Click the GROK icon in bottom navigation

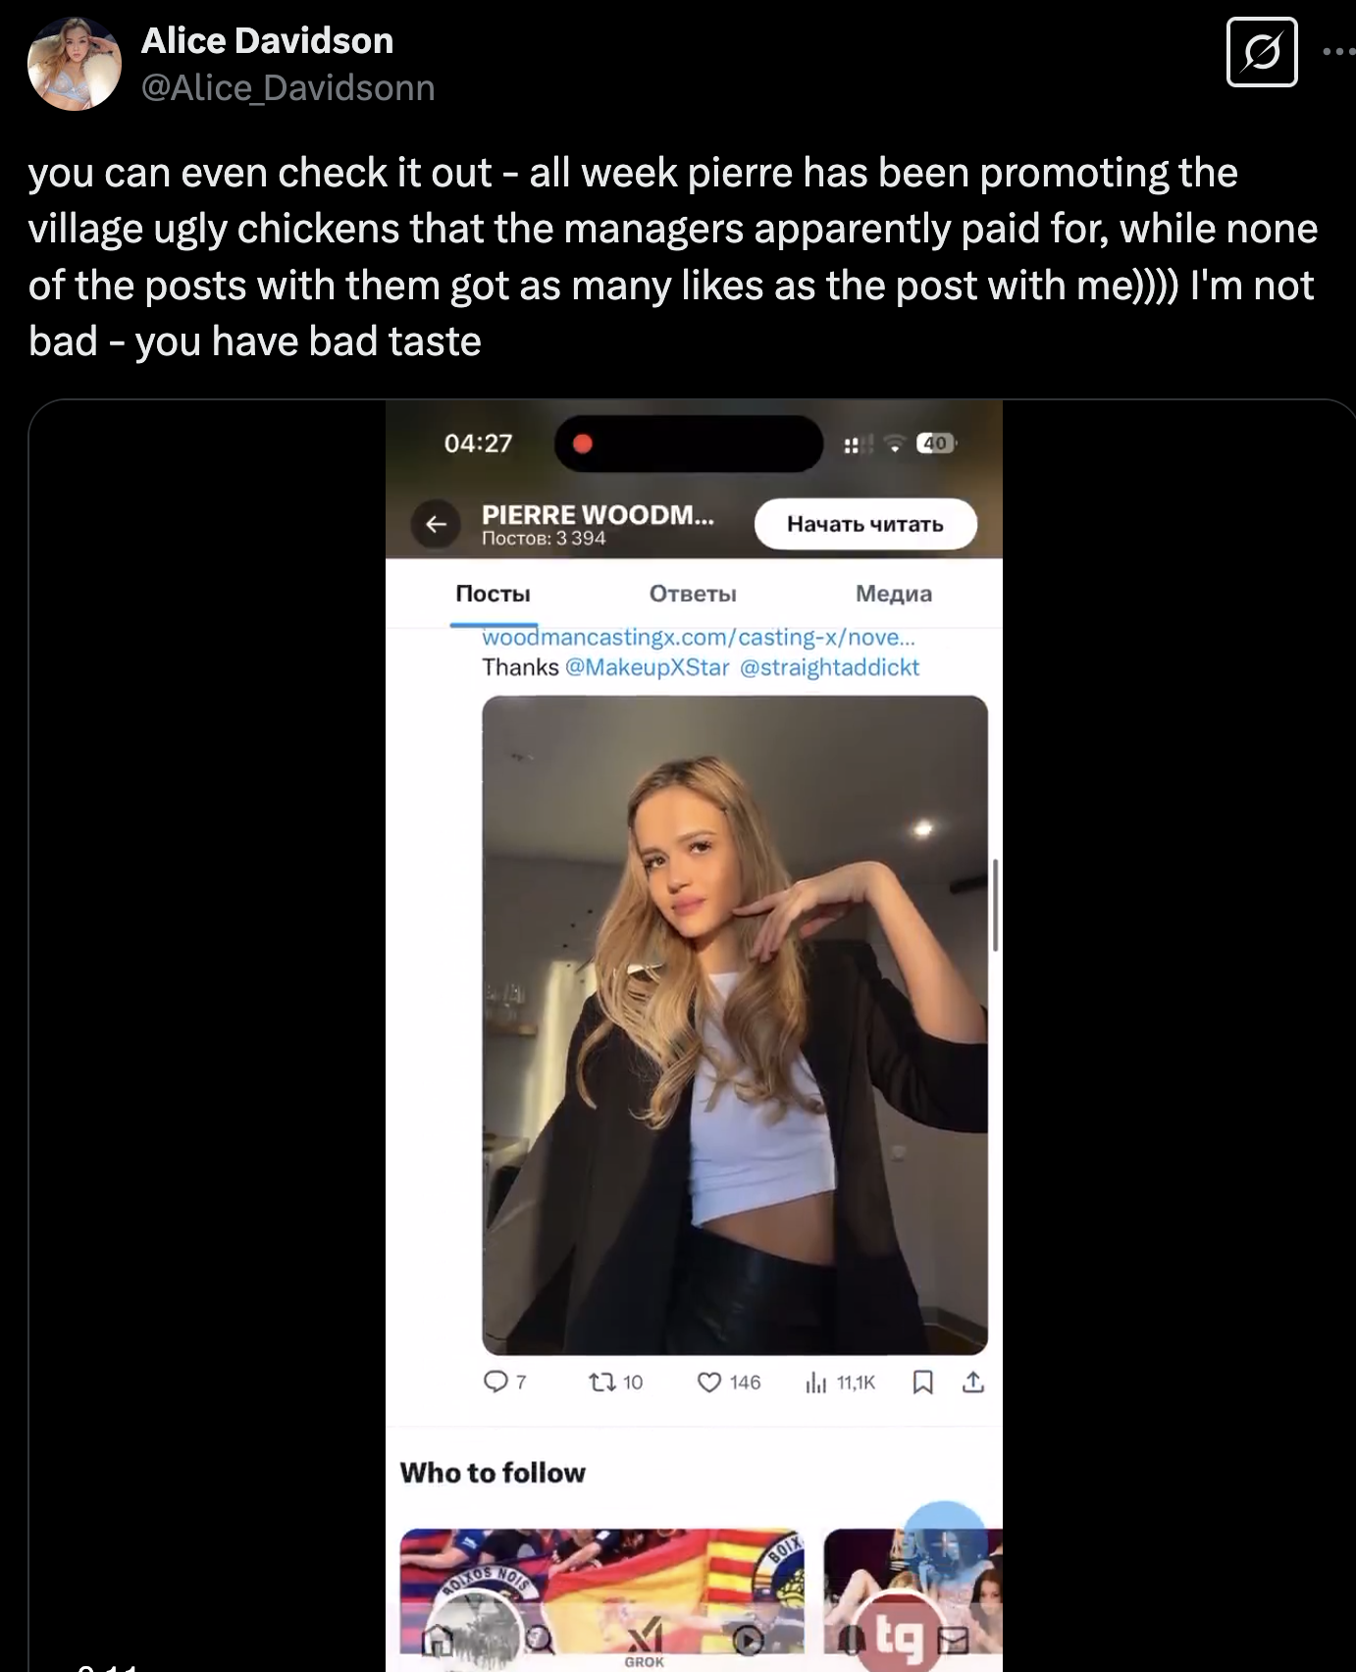click(x=645, y=1640)
